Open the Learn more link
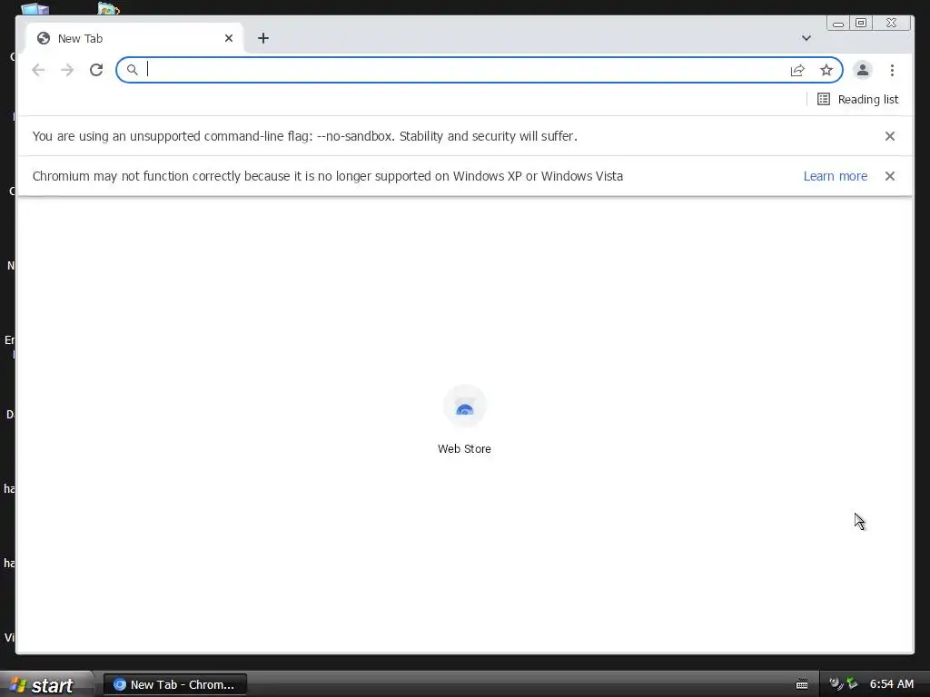The image size is (930, 697). [x=836, y=176]
